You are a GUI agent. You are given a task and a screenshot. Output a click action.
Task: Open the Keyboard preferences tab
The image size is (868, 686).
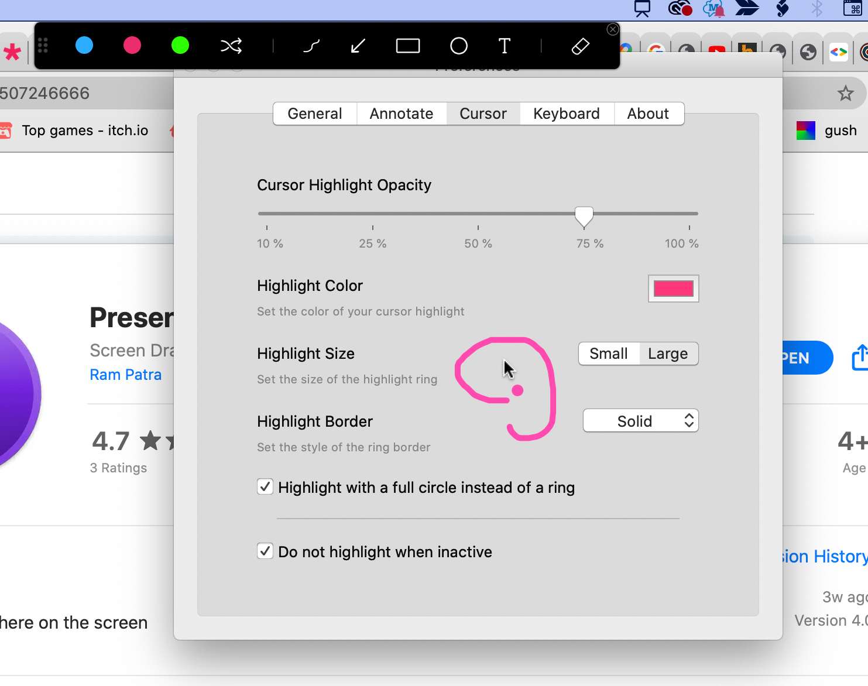pos(567,114)
